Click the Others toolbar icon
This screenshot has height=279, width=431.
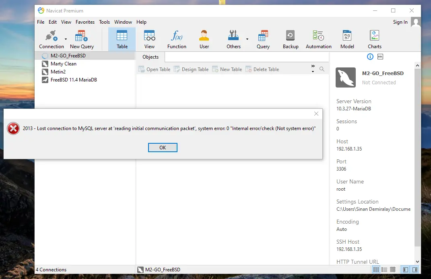234,39
